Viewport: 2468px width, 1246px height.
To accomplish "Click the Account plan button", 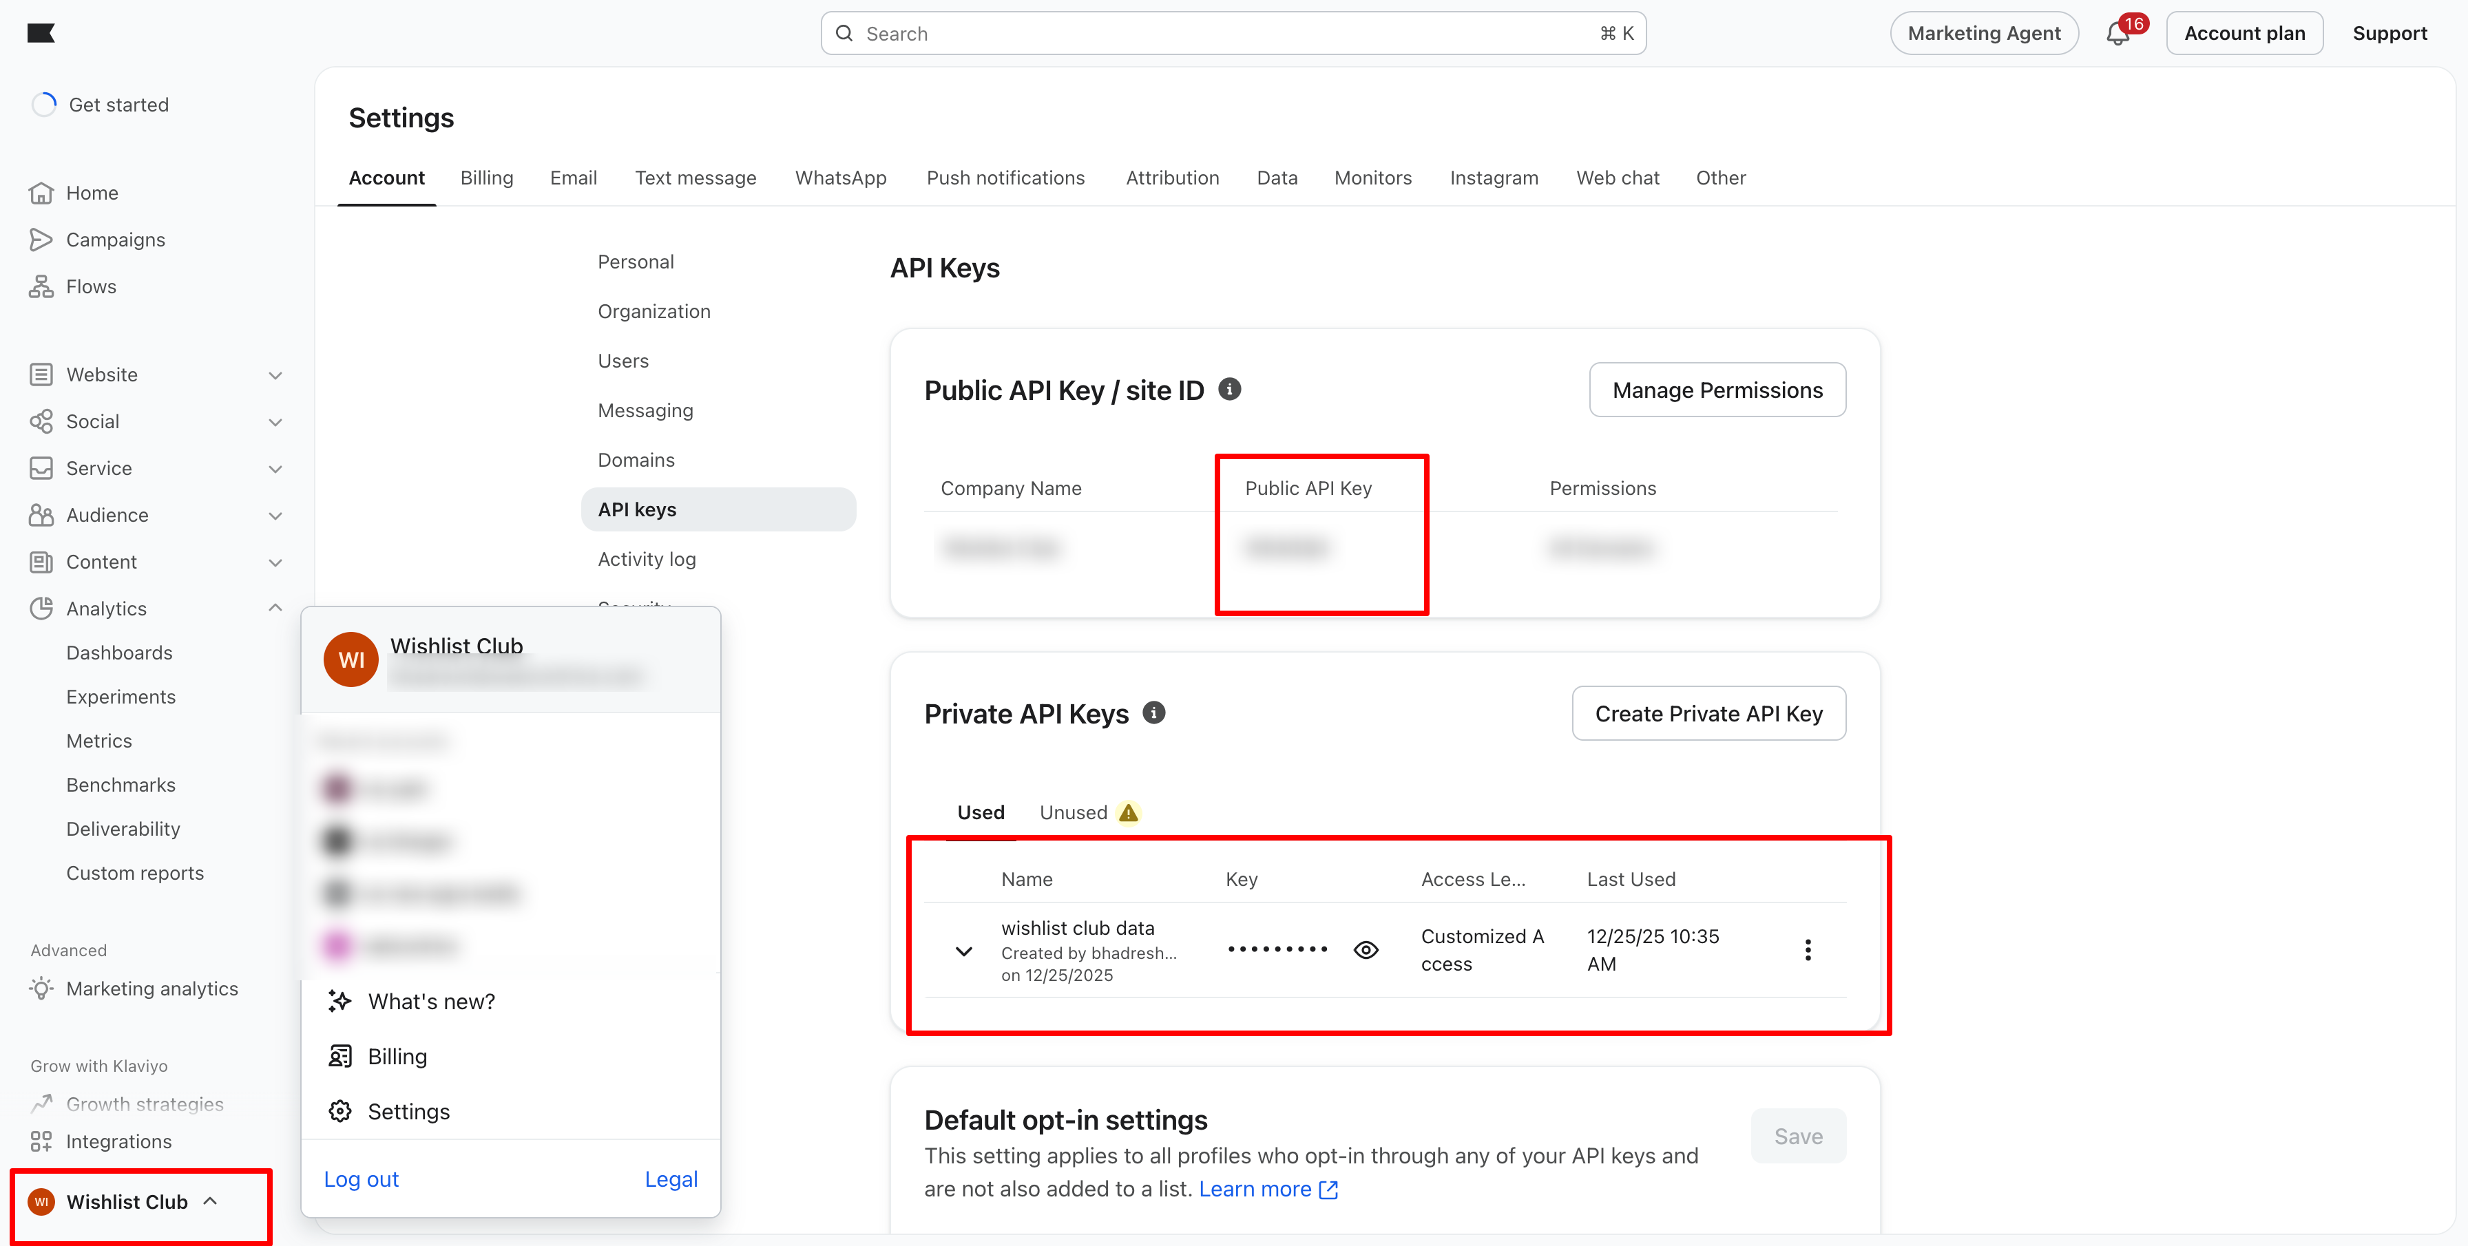I will [2245, 34].
